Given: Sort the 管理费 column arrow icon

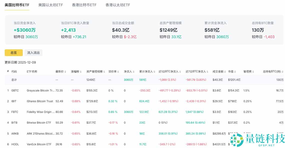Looking at the screenshot, I should point(252,71).
